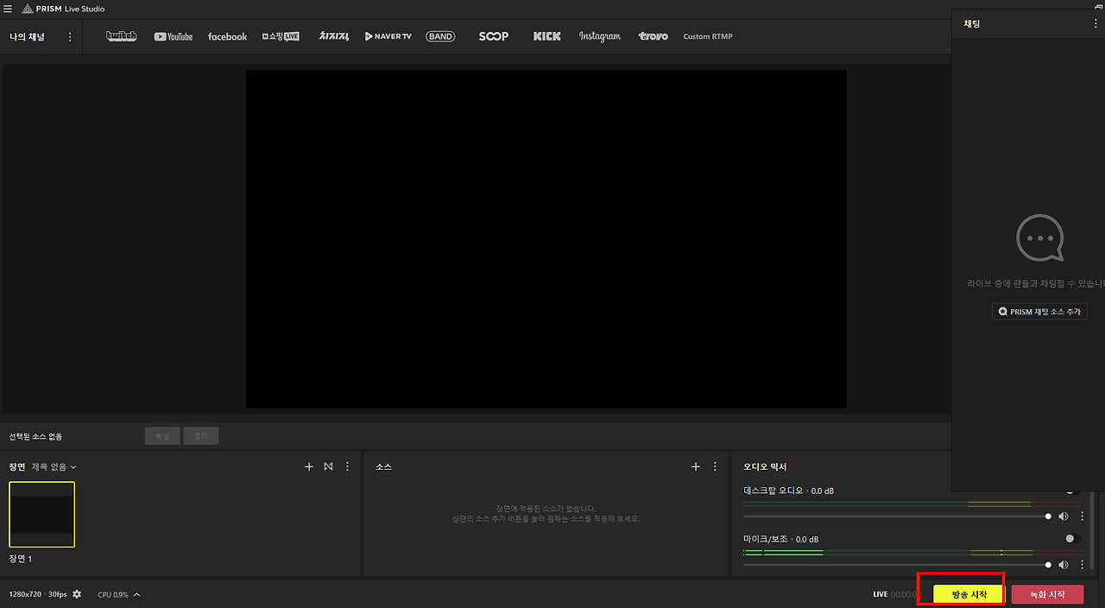
Task: Start broadcast with 방송 시작 button
Action: coord(969,594)
